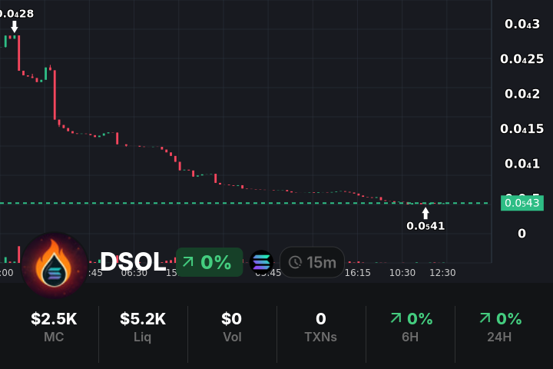Viewport: 553px width, 369px height.
Task: Click the clock icon in the 15m badge
Action: click(x=295, y=262)
